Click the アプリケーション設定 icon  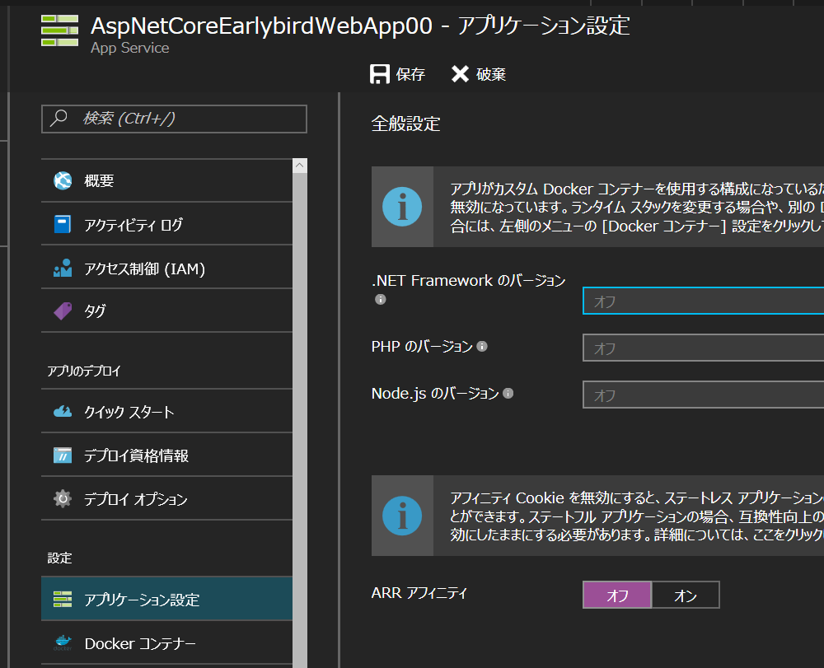63,599
